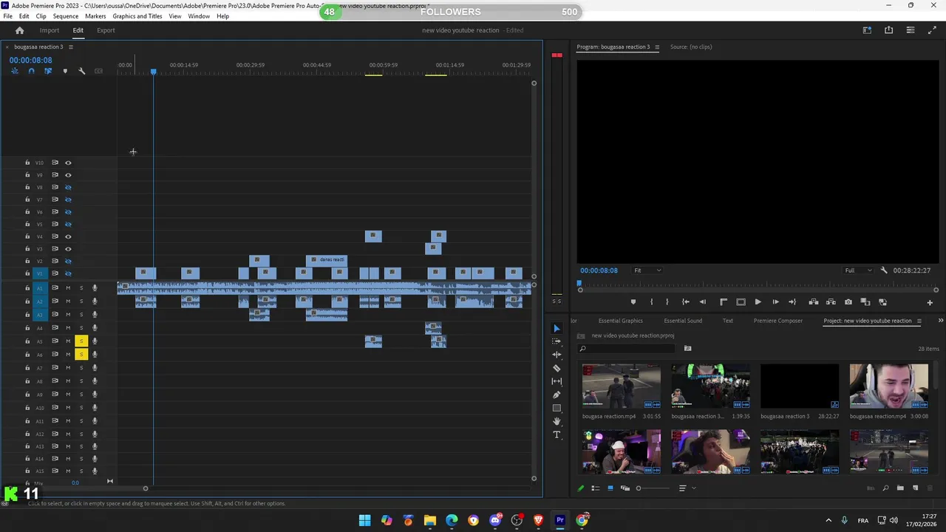
Task: Open the Markers menu
Action: click(95, 16)
